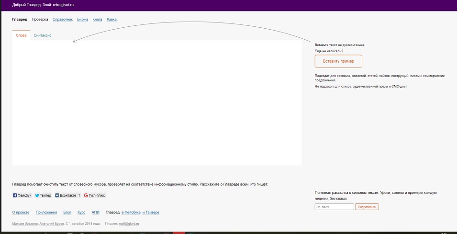Viewport: 457px width, 234px height.
Task: Click the Вставить пример button
Action: (338, 61)
